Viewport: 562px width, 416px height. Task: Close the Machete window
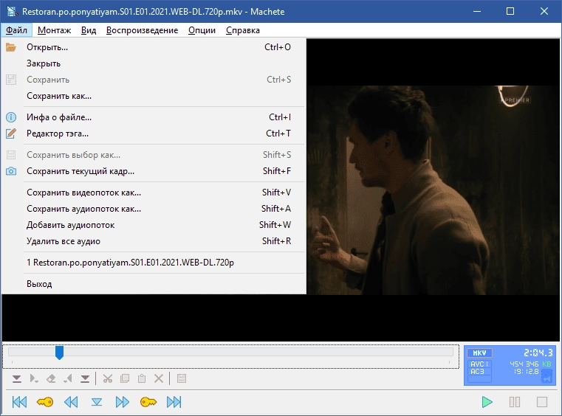[544, 12]
